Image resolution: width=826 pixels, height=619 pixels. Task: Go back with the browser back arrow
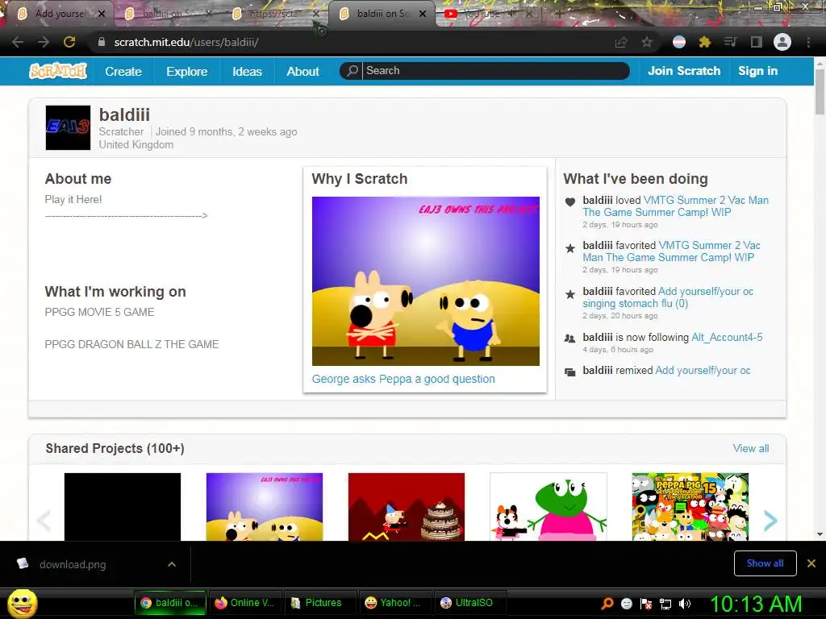[x=18, y=42]
